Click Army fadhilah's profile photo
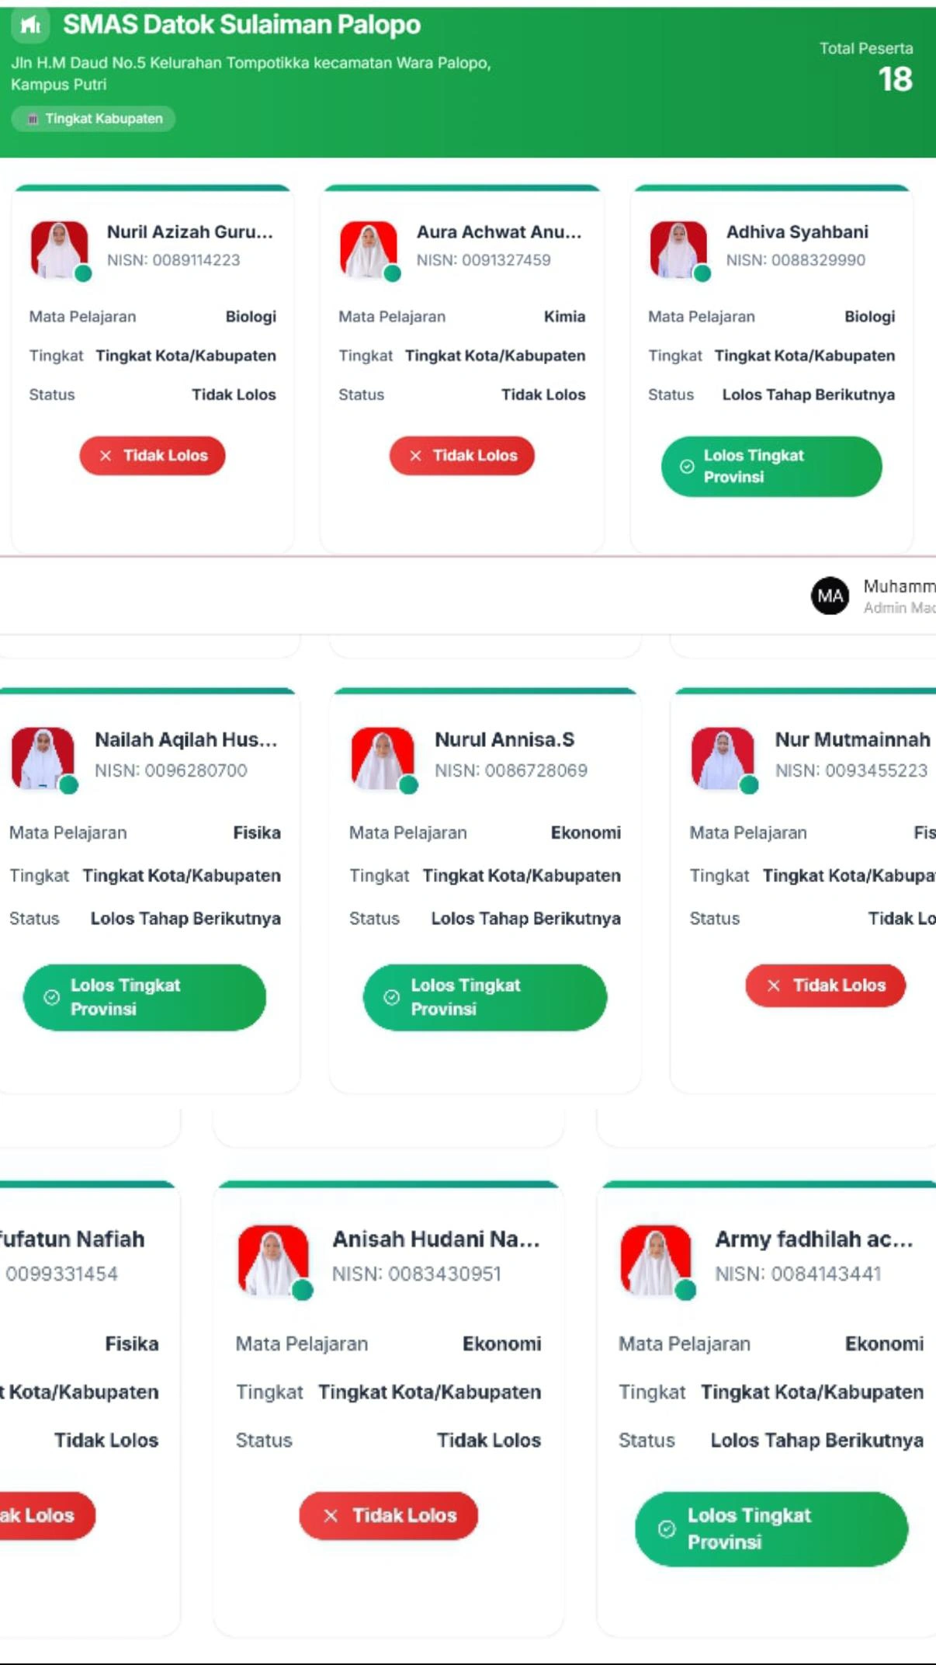Viewport: 936px width, 1665px height. pyautogui.click(x=656, y=1260)
